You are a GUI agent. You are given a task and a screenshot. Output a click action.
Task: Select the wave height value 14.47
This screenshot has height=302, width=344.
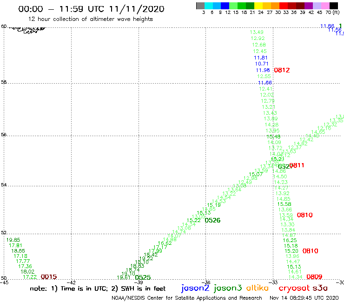[293, 262]
